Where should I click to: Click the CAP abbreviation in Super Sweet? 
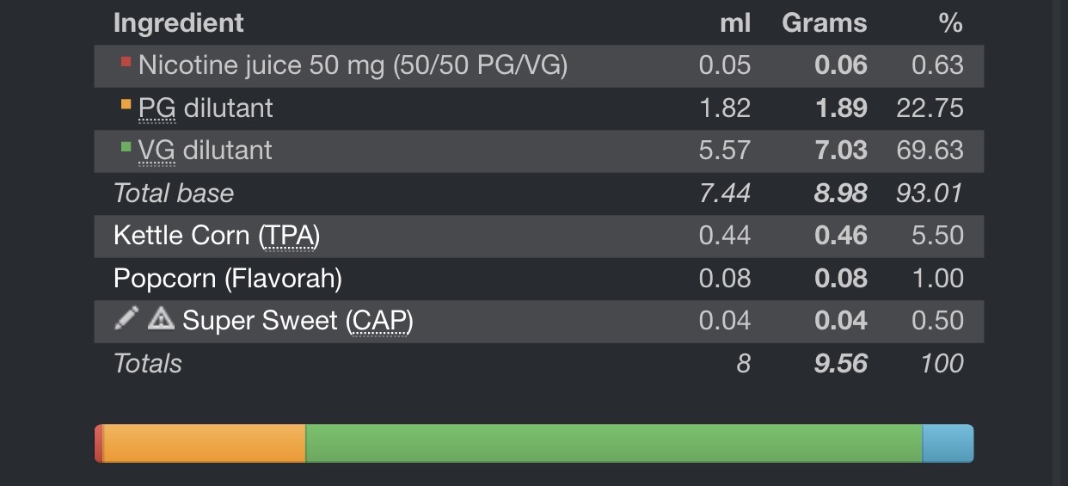click(x=378, y=320)
